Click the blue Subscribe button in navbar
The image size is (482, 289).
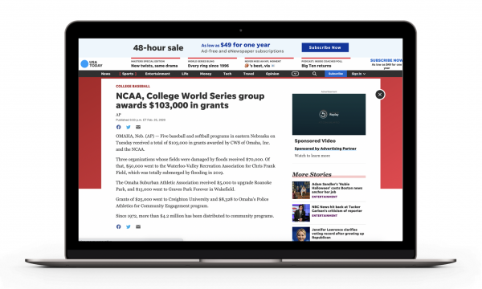336,74
